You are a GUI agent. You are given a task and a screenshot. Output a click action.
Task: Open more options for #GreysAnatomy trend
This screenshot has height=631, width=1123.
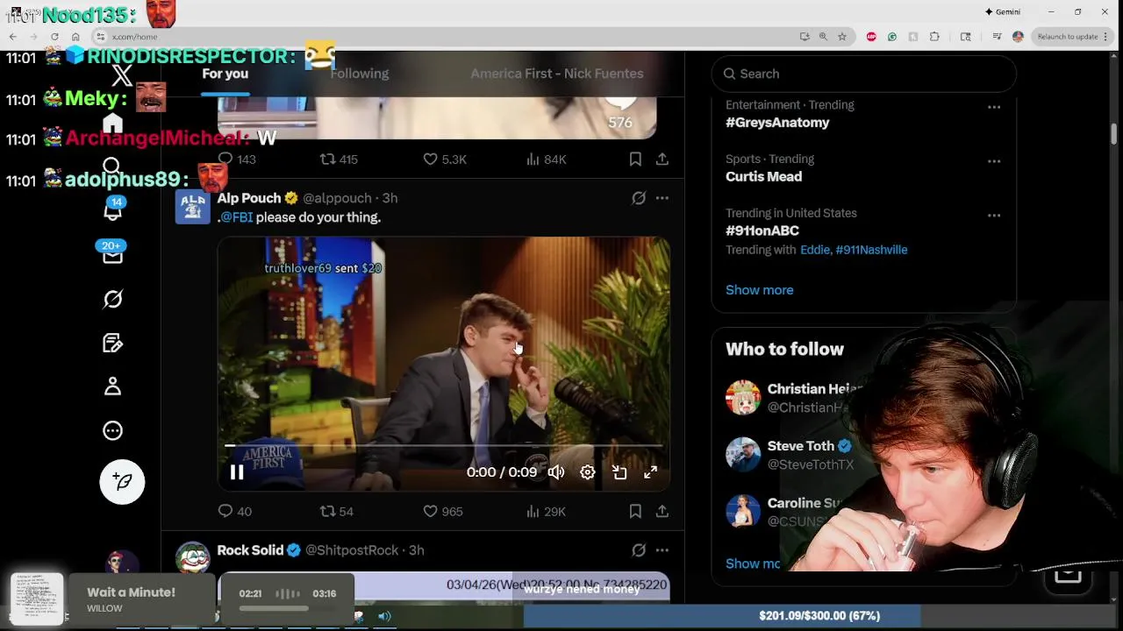click(x=994, y=107)
